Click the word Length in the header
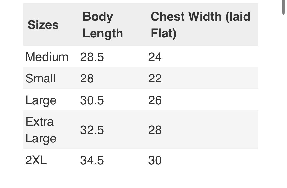287x188 pixels. 103,33
